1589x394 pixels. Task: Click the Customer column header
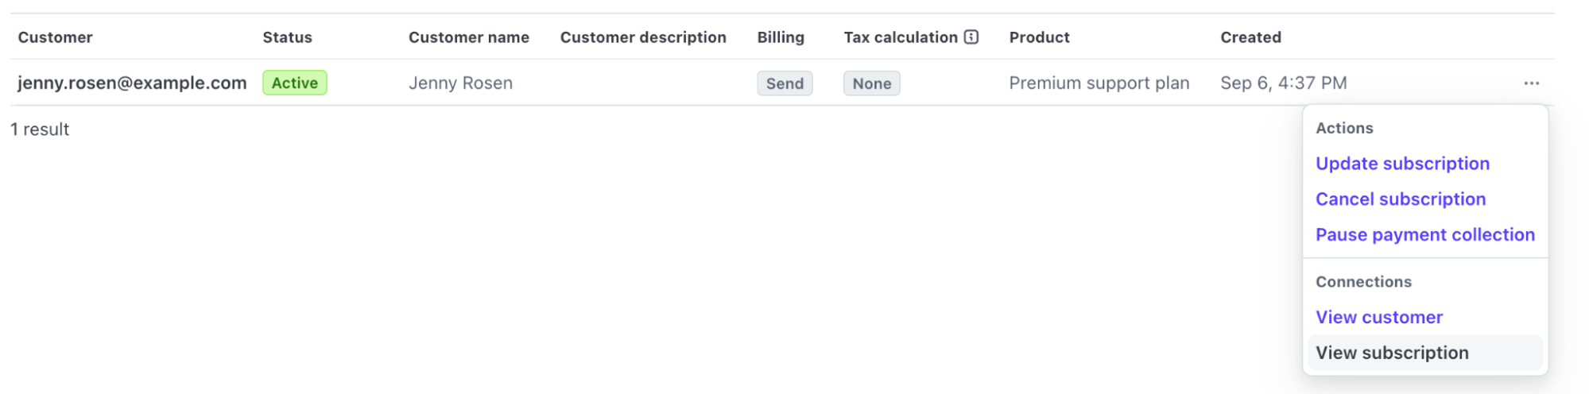click(56, 37)
